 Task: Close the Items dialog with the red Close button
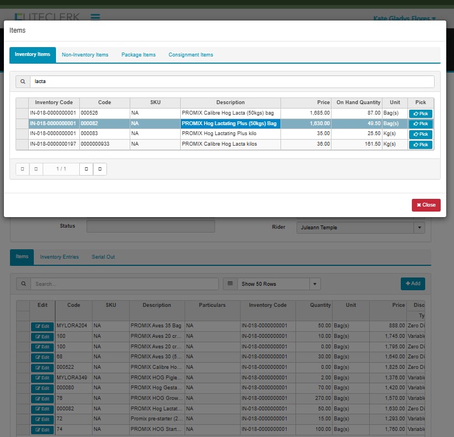tap(426, 205)
